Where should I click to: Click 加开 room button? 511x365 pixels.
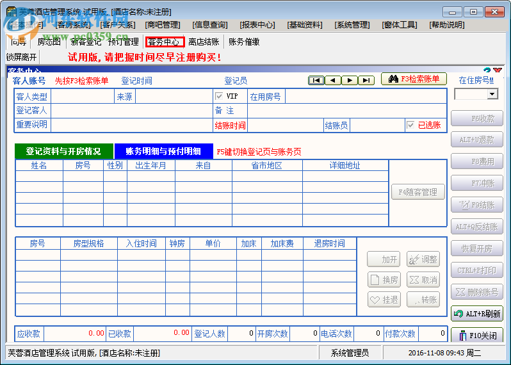384,259
